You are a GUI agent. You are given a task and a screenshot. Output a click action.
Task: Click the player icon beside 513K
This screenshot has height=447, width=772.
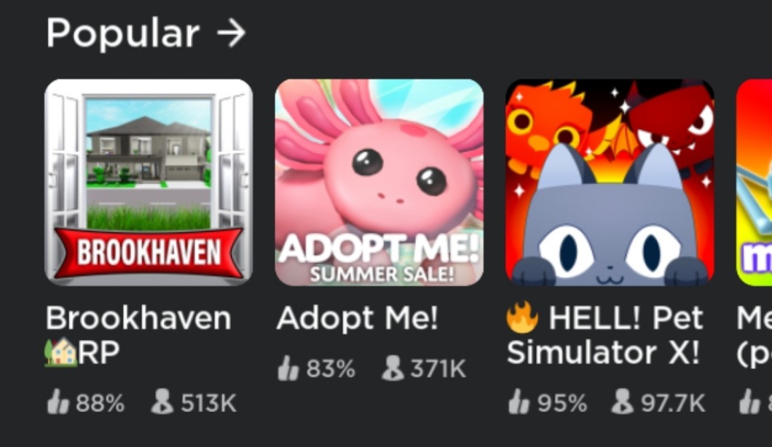(162, 402)
